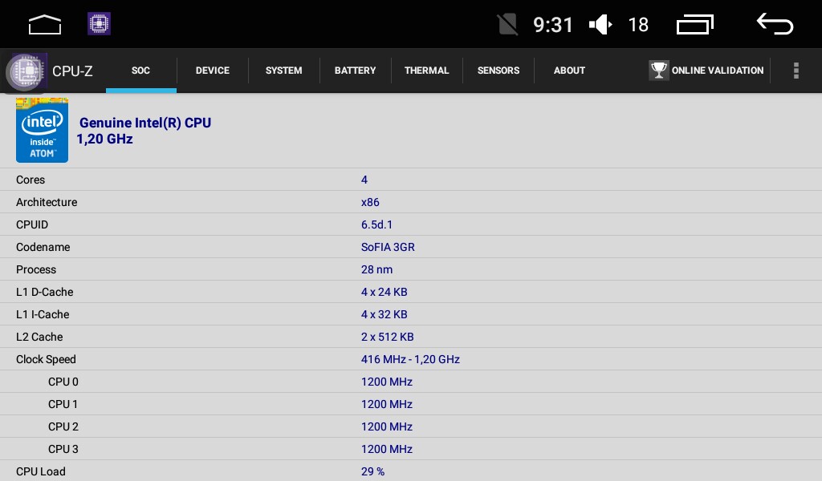Click the CPU-Z title text
The height and width of the screenshot is (481, 822).
(x=72, y=71)
